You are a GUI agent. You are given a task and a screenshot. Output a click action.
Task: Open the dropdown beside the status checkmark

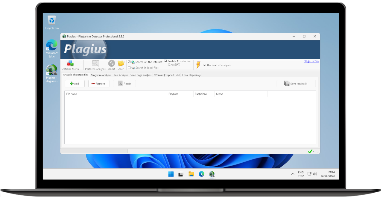pyautogui.click(x=314, y=151)
